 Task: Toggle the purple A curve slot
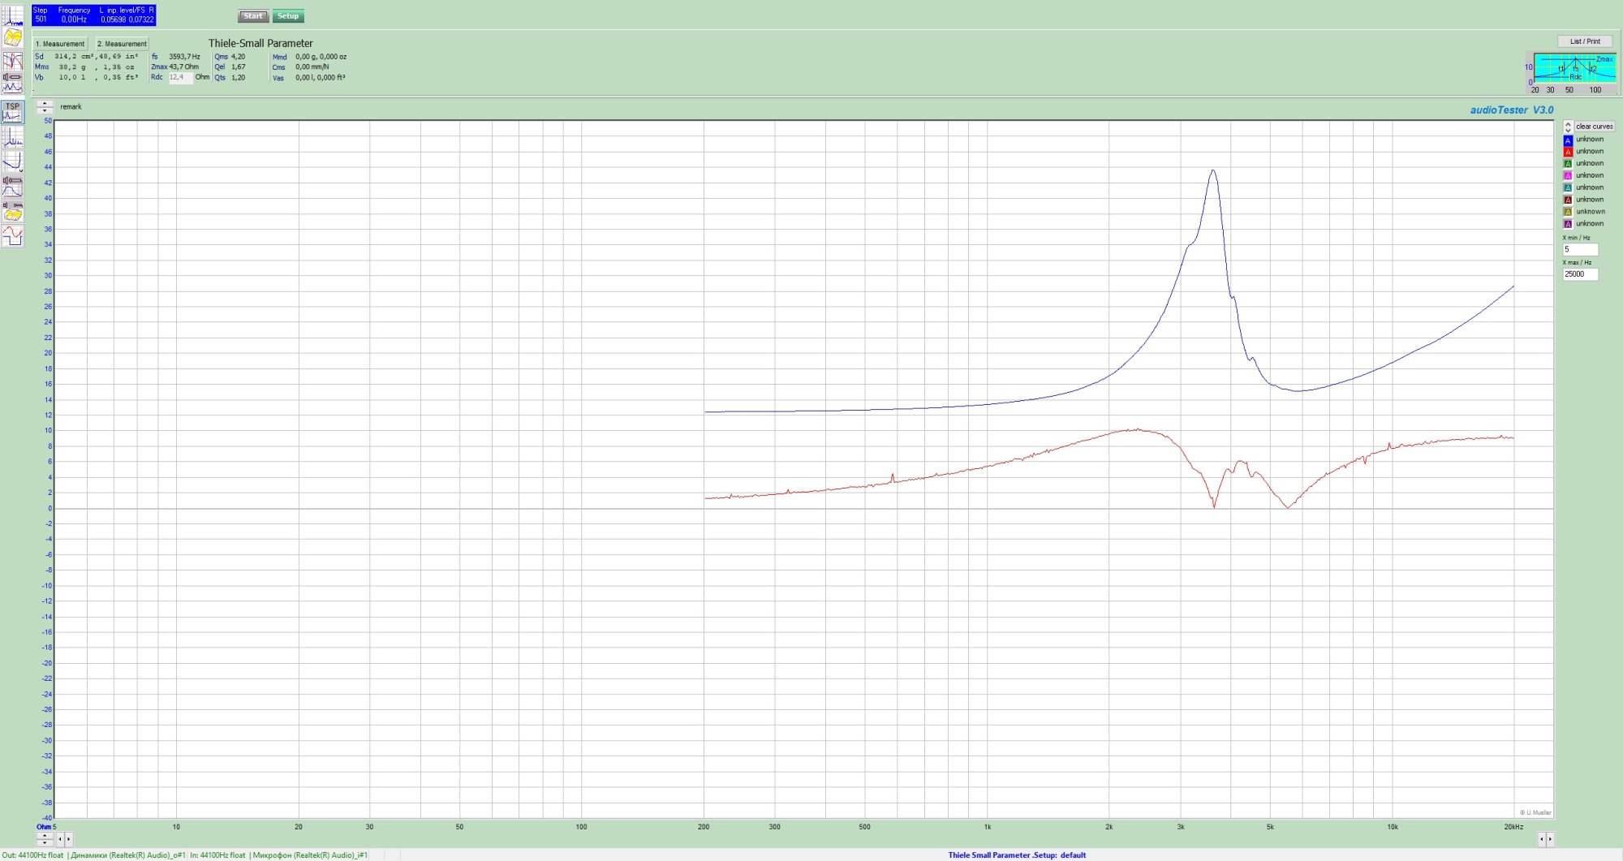pos(1568,224)
